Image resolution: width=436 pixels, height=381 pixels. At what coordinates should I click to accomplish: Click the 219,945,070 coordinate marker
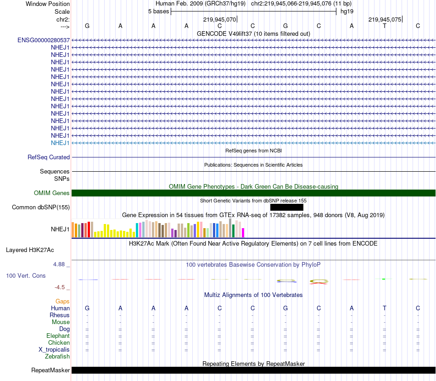[220, 19]
